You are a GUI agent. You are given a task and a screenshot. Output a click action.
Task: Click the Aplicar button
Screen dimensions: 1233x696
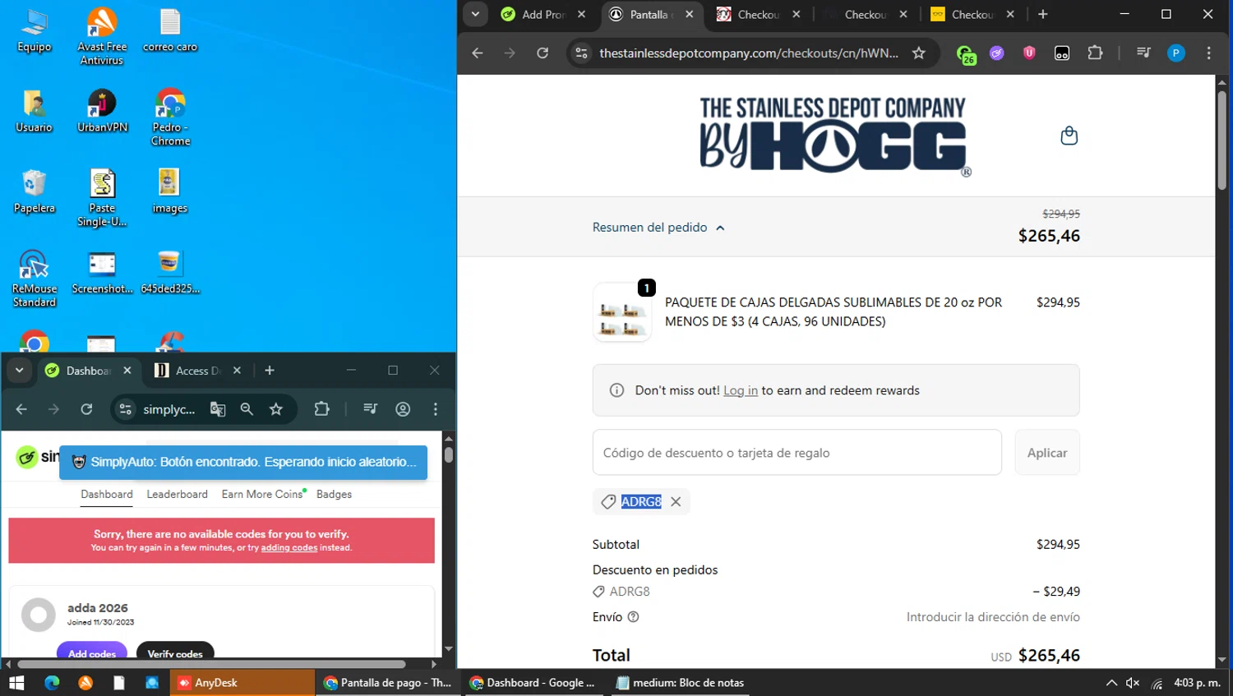(1047, 453)
